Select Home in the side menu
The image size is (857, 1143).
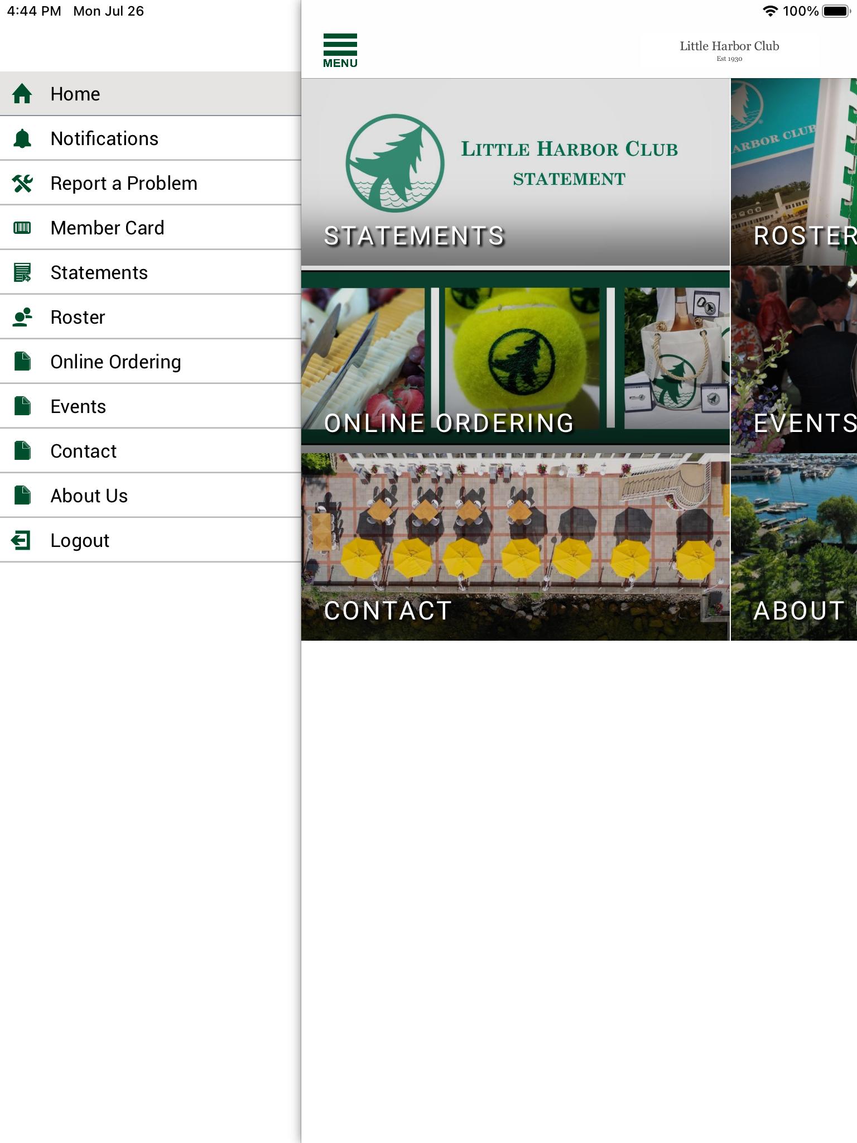pyautogui.click(x=151, y=94)
